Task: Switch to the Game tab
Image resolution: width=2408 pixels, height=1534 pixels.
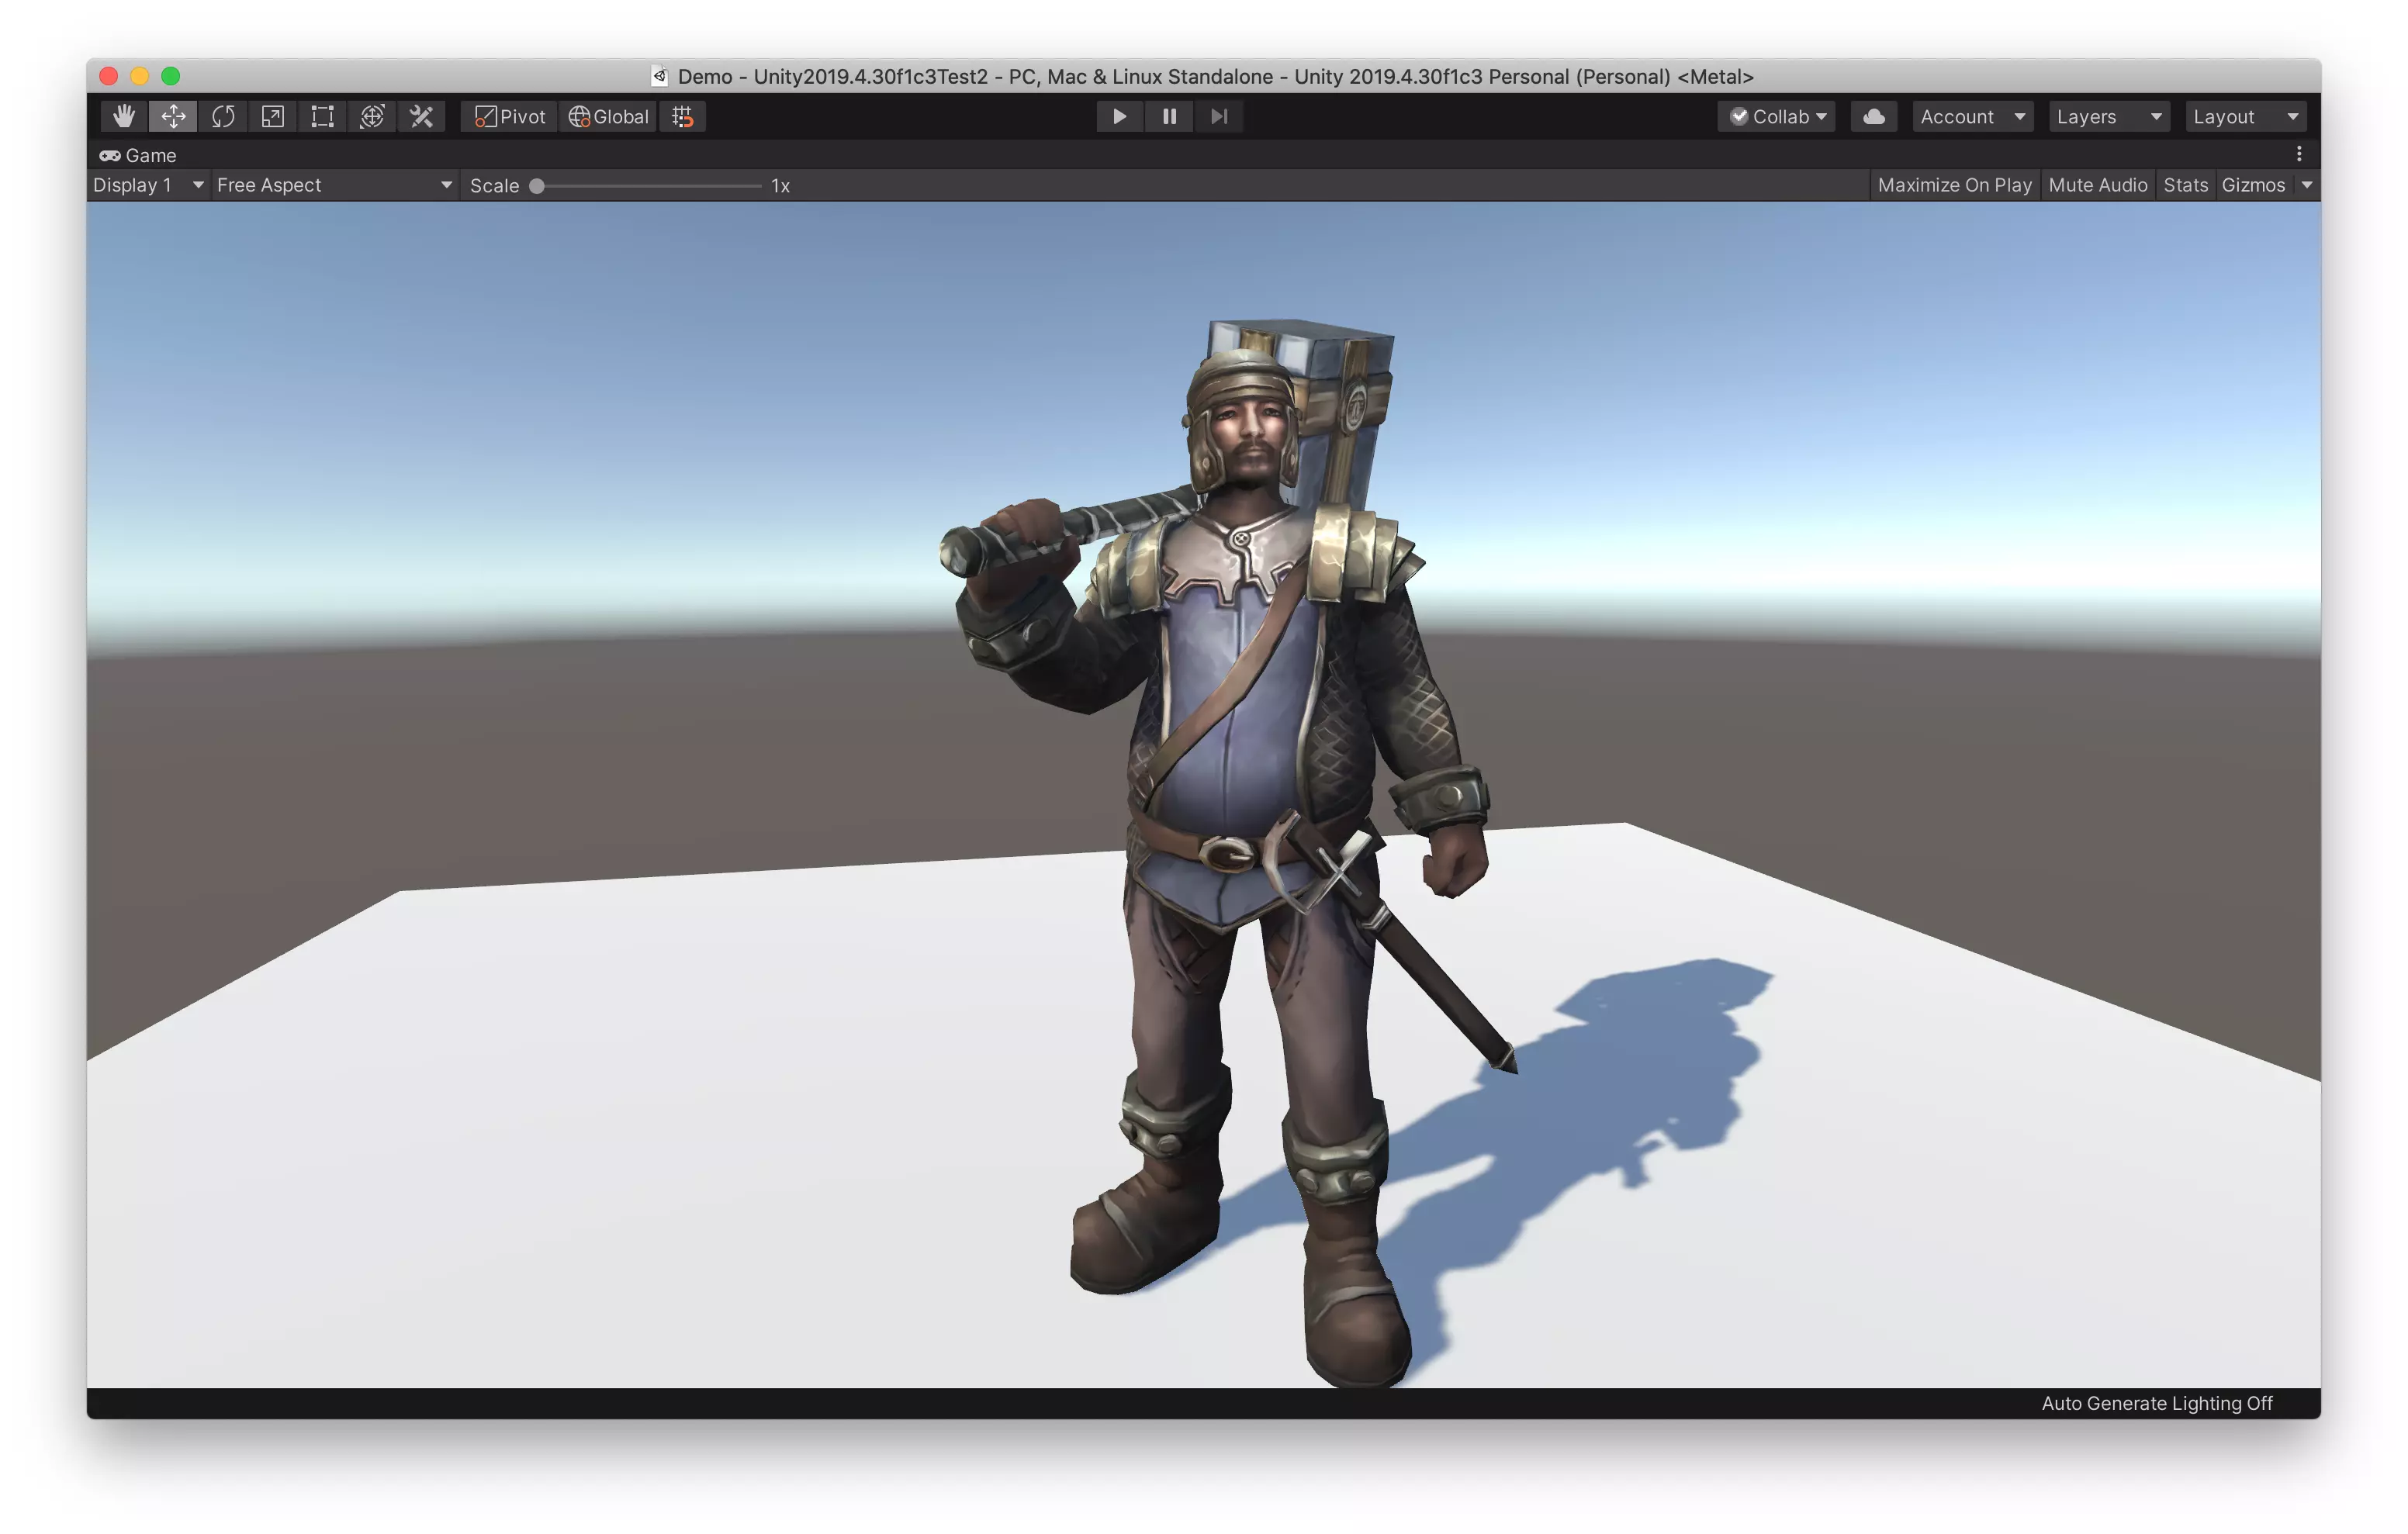Action: click(138, 155)
